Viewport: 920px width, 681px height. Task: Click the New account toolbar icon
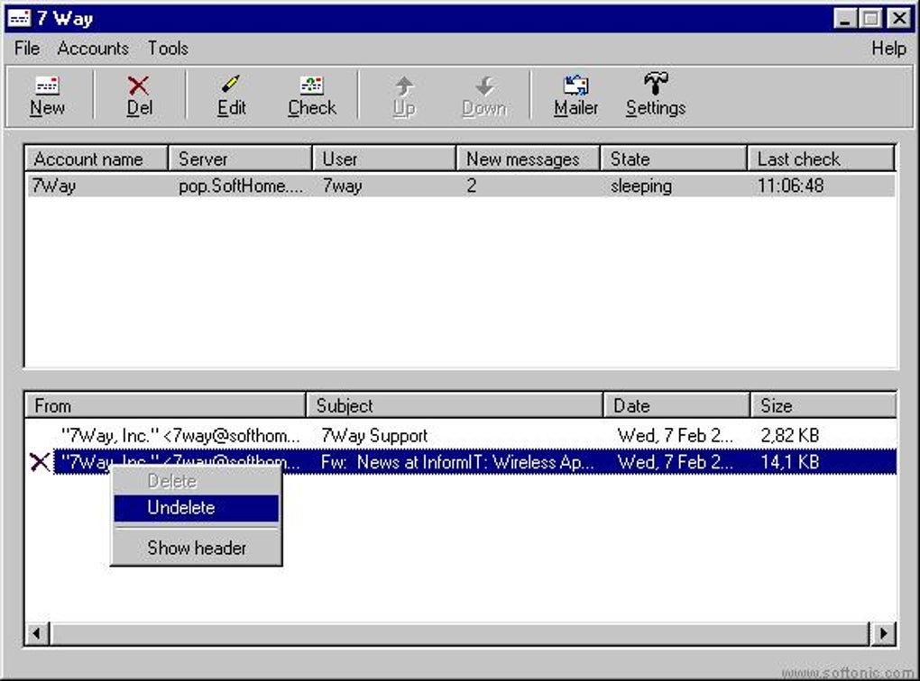click(x=47, y=86)
